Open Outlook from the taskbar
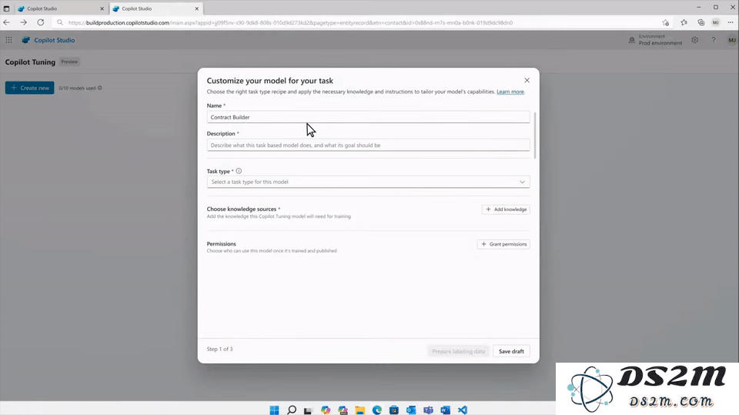This screenshot has width=739, height=415. [x=411, y=410]
